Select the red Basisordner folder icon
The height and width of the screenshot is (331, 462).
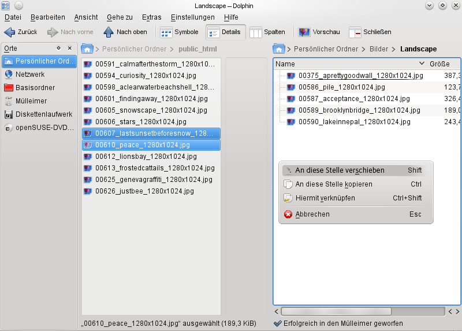coord(9,88)
